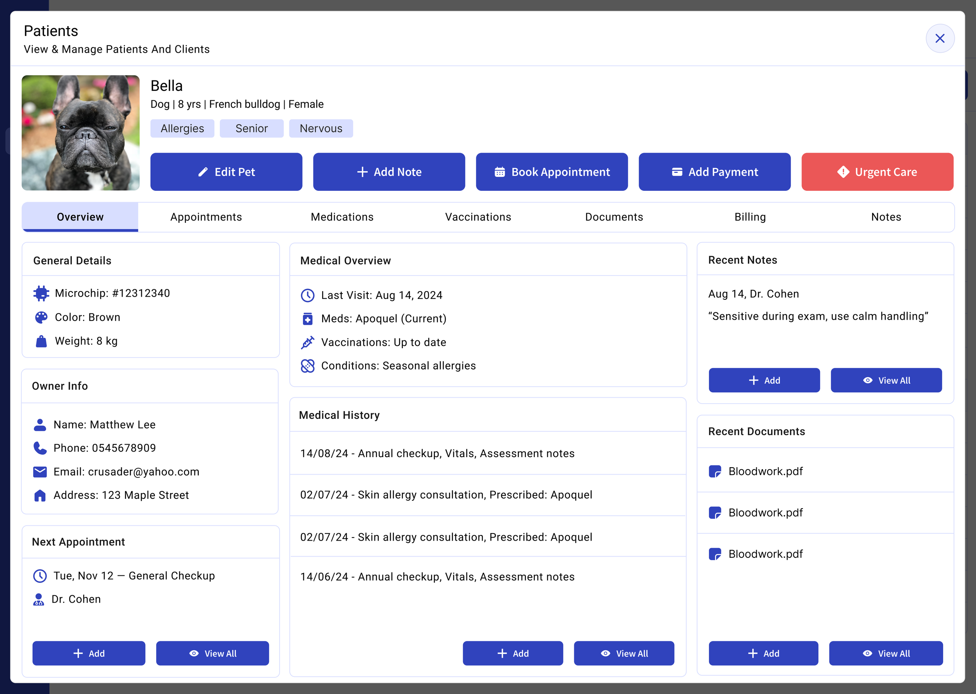Select the Allergies tag
This screenshot has width=976, height=694.
pos(182,129)
